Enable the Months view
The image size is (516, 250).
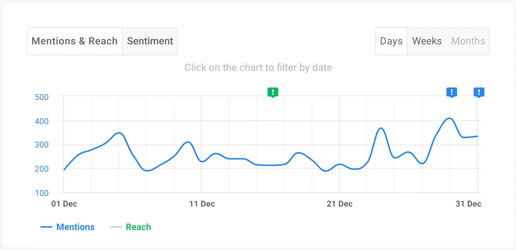pos(468,41)
